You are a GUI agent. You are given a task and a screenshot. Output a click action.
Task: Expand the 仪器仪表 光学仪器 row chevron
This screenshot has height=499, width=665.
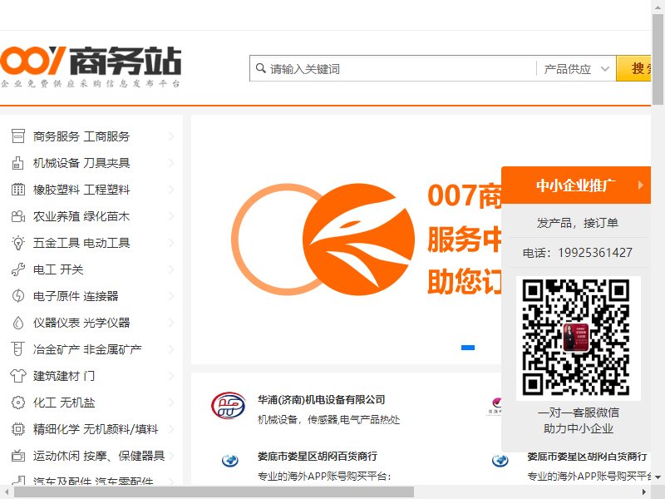point(171,323)
